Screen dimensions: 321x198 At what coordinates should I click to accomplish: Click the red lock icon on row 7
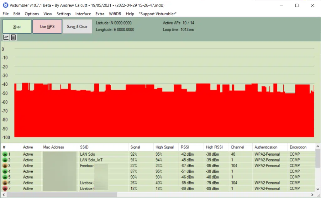[5, 189]
